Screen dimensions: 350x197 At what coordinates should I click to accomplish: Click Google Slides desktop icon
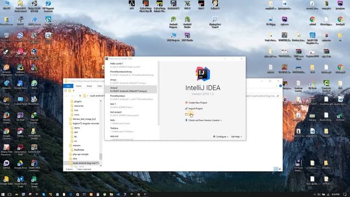[x=6, y=181]
